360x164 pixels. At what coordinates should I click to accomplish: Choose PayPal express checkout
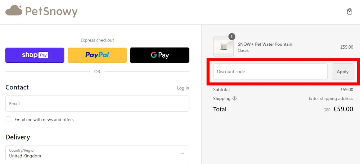[x=97, y=55]
